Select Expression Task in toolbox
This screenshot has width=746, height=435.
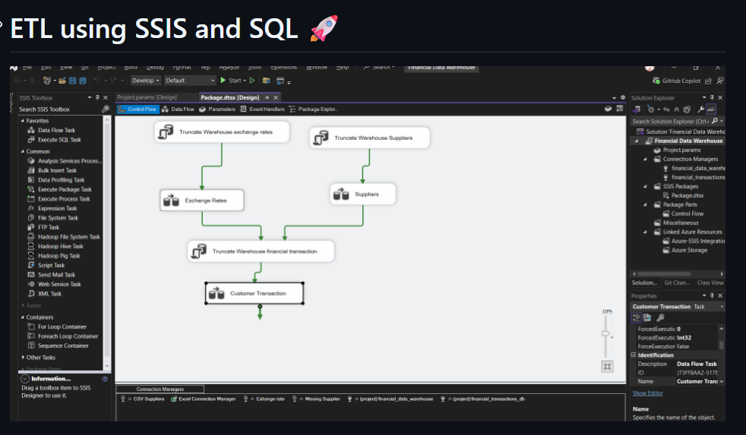point(57,208)
